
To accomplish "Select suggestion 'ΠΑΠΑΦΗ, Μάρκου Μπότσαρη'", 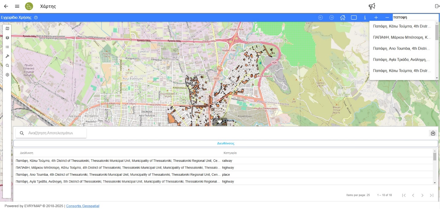I will click(402, 37).
